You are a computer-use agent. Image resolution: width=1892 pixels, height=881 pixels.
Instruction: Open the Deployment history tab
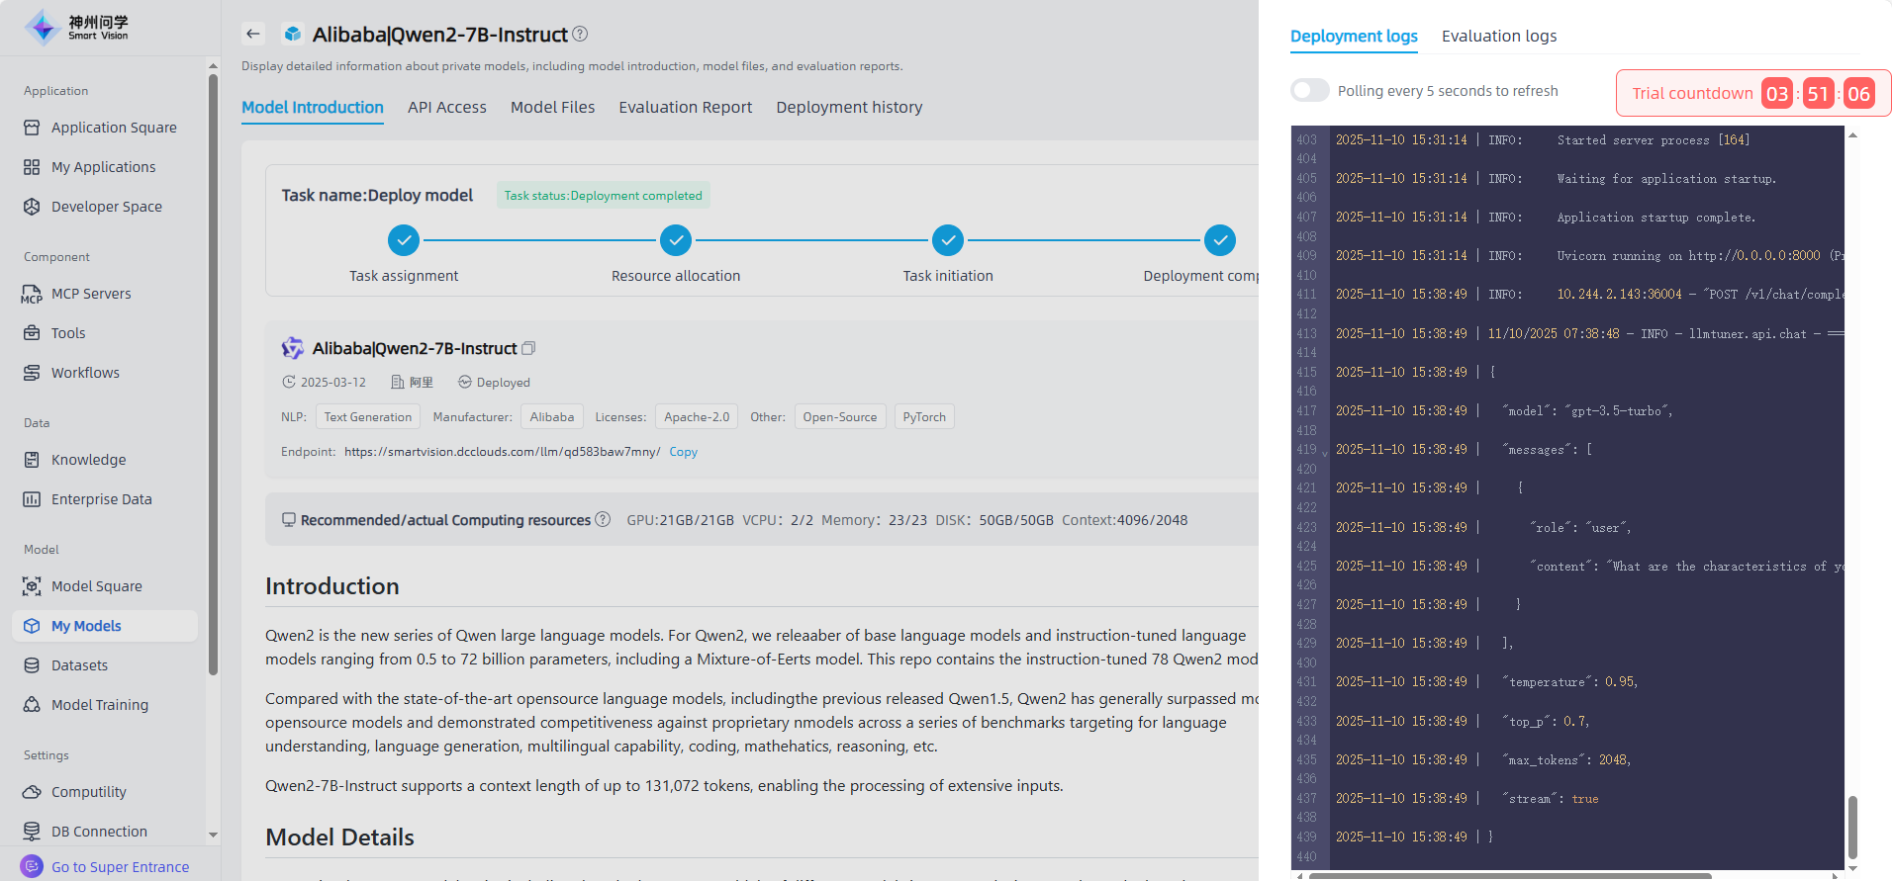[848, 107]
